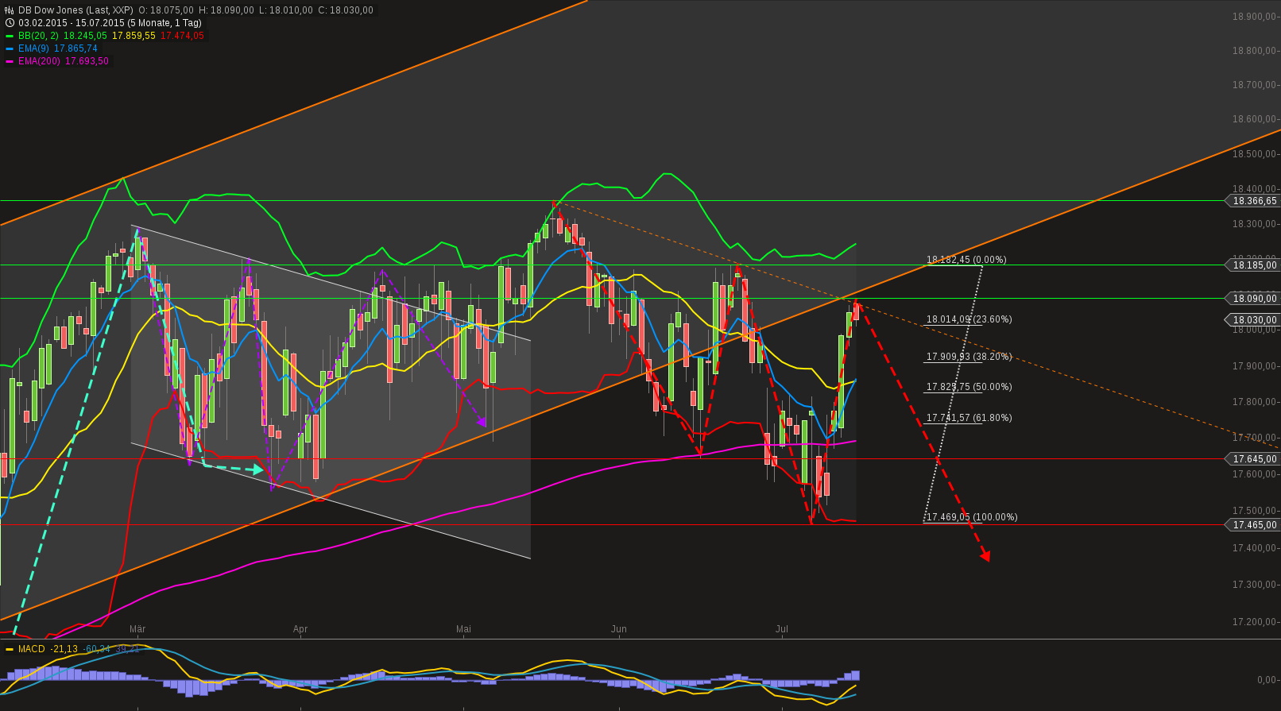Click the 17.900,00 price axis label
1281x711 pixels.
pos(1255,366)
